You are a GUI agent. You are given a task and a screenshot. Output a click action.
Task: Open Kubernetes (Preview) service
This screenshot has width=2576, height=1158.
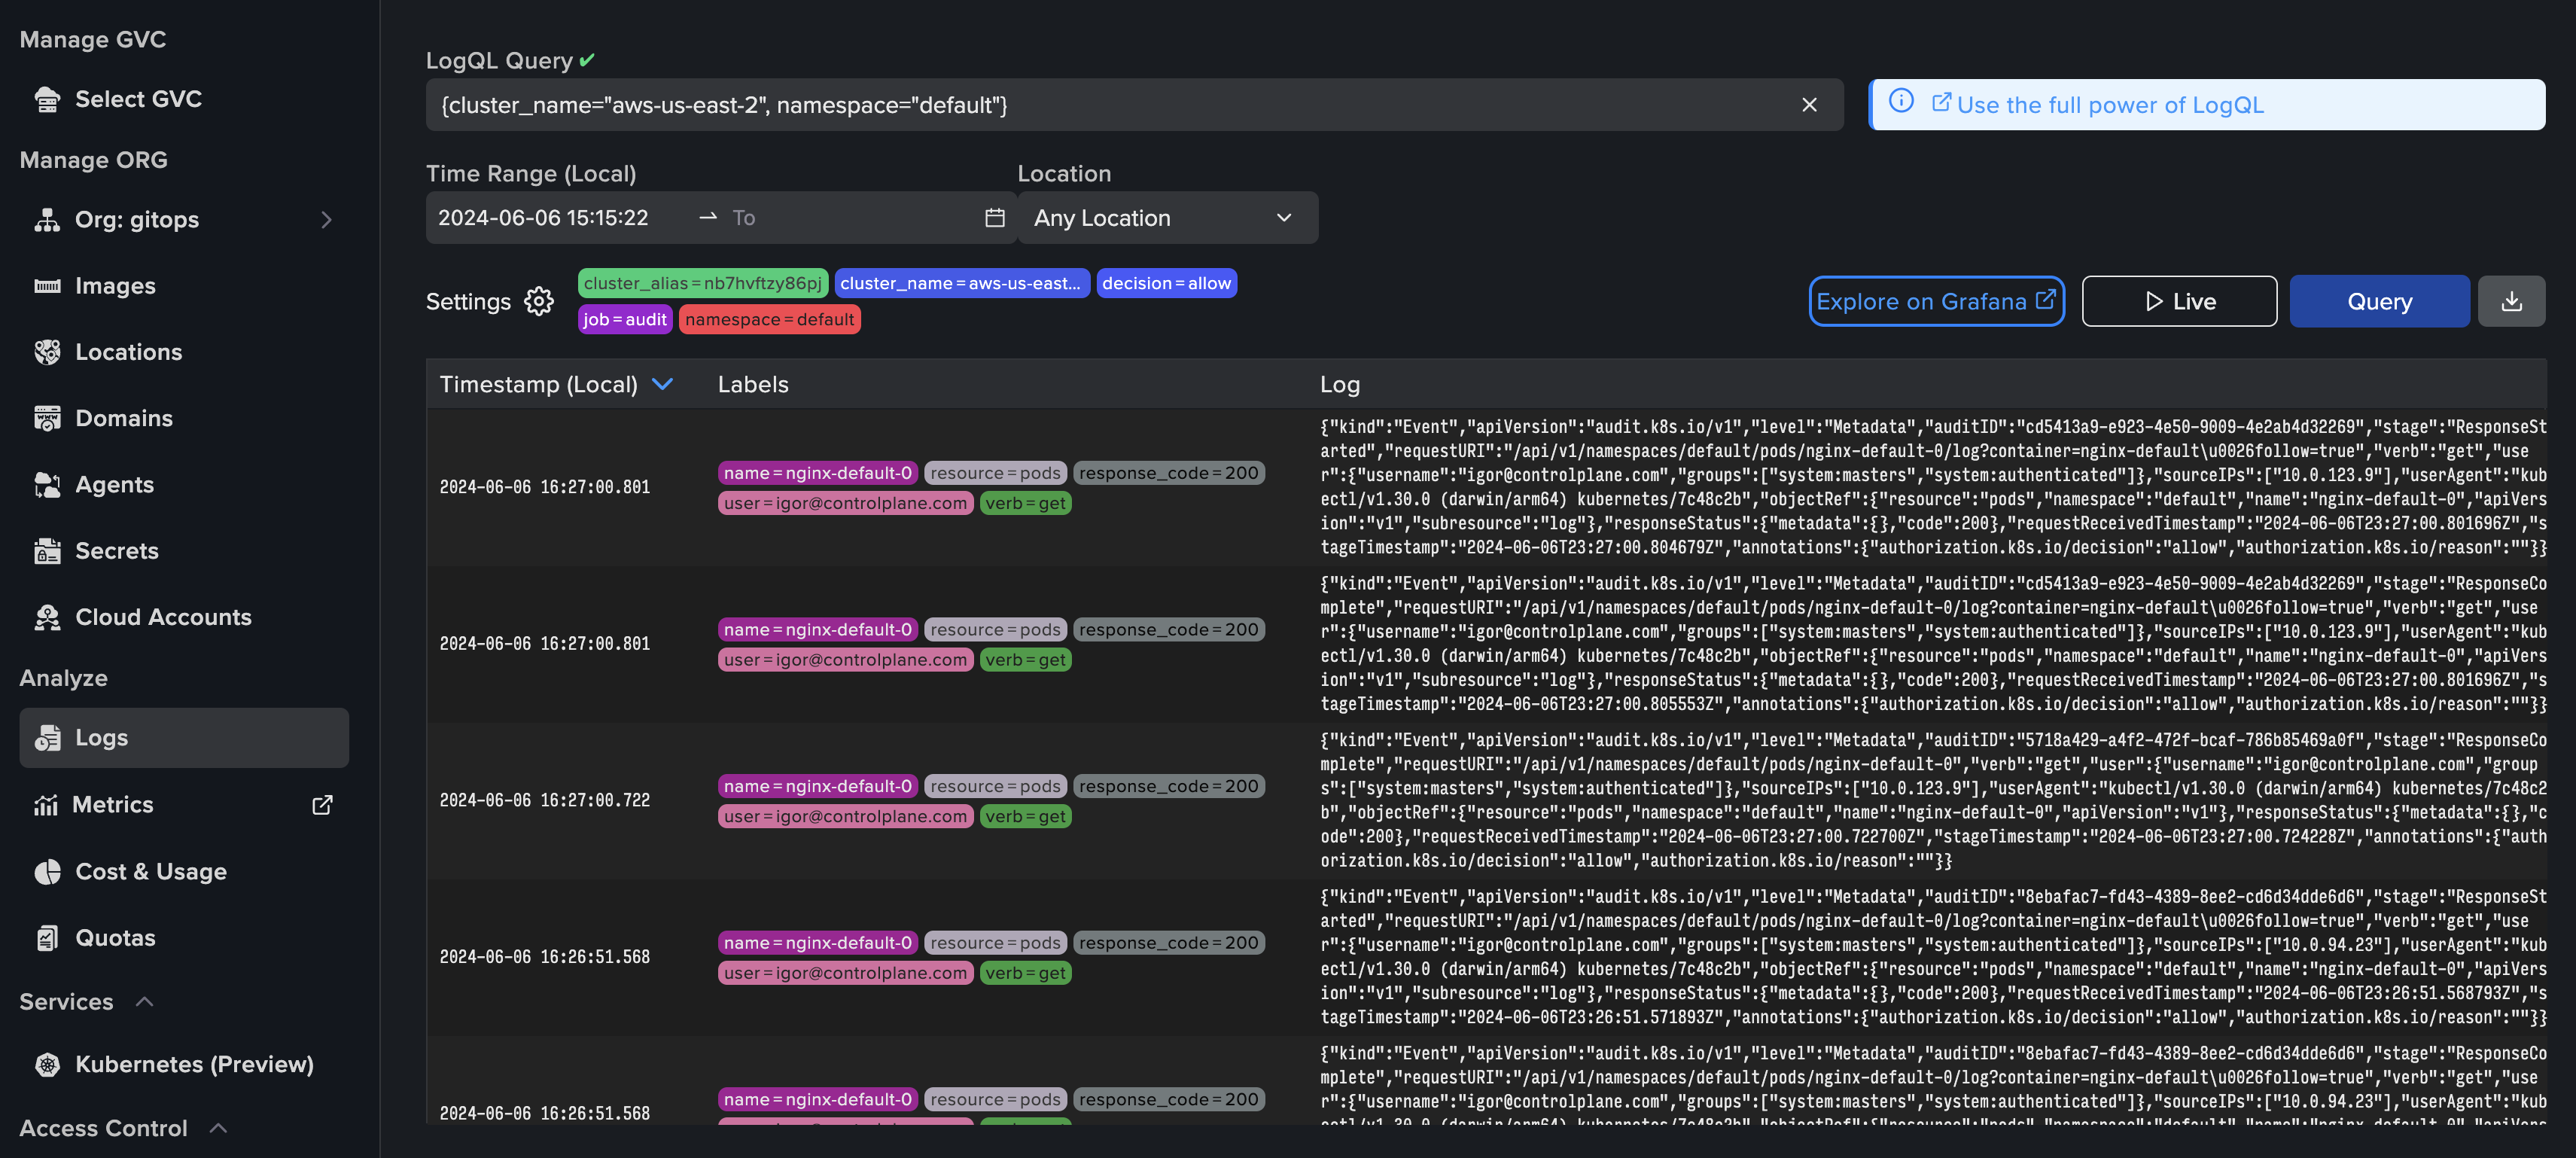[194, 1064]
